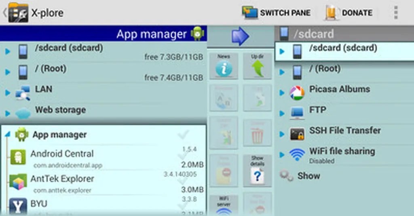Check the Android Central app checkmark
The width and height of the screenshot is (414, 216).
(183, 156)
